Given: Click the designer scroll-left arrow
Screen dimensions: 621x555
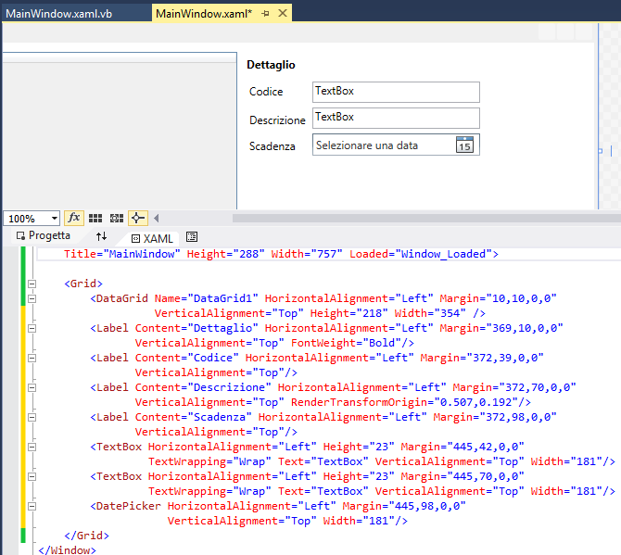Looking at the screenshot, I should [157, 218].
